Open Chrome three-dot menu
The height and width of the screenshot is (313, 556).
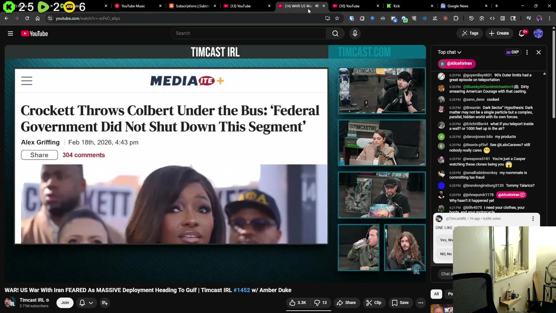549,18
